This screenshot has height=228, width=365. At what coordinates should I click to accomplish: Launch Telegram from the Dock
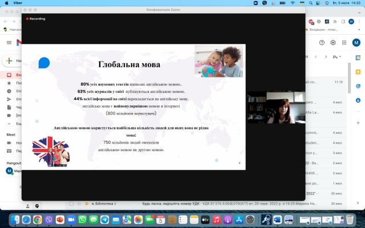104,219
